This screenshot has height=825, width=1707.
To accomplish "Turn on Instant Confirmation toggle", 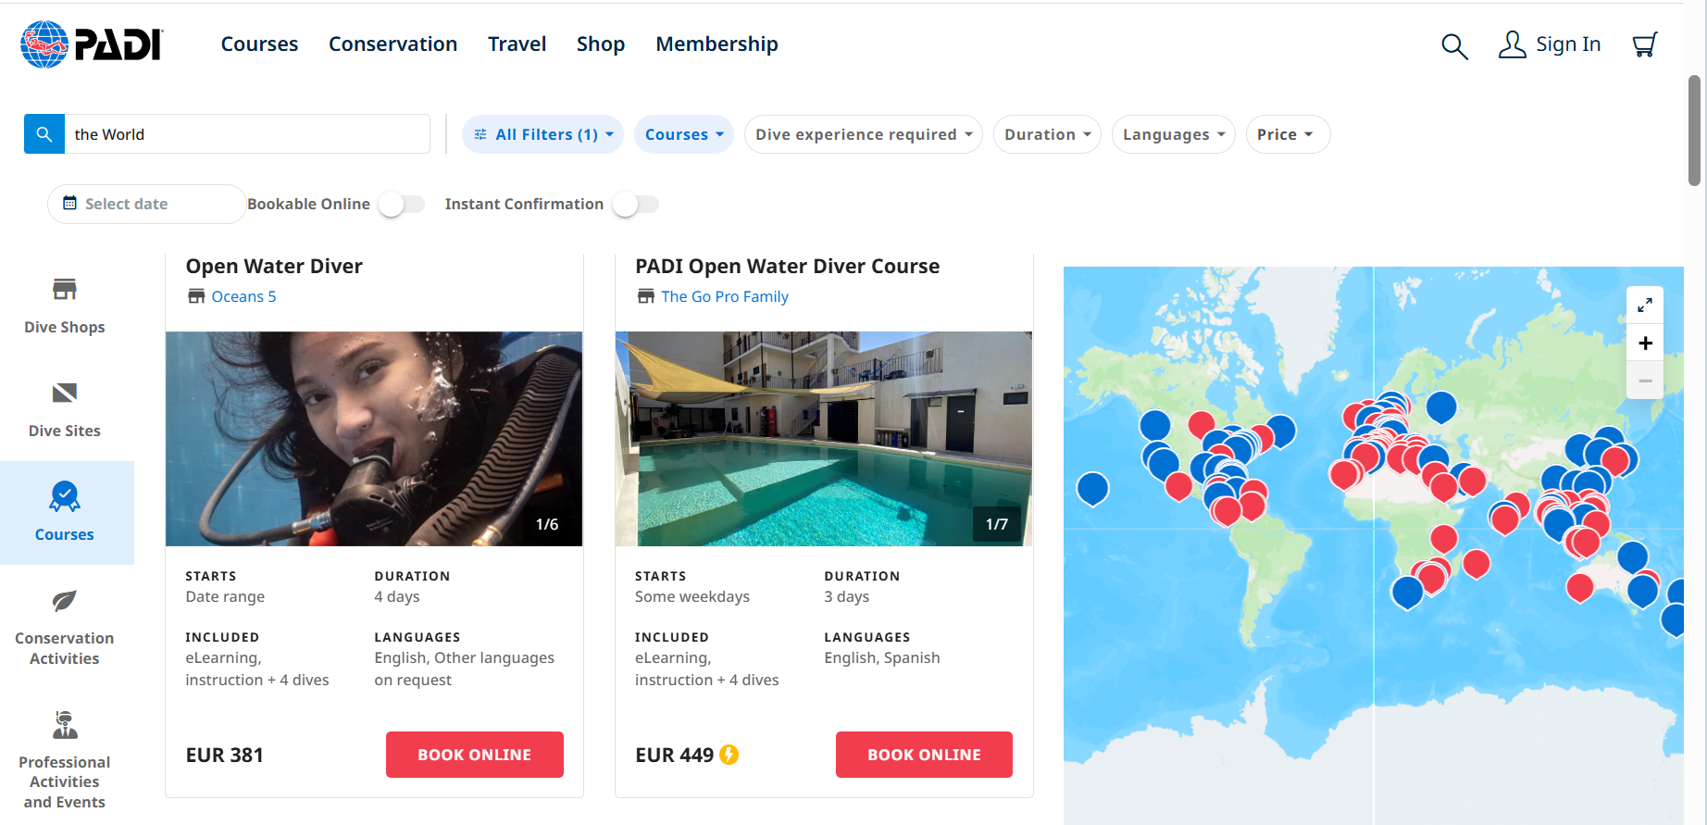I will tap(635, 204).
